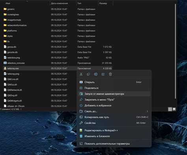This screenshot has width=187, height=155.
Task: Click the Rename icon in context menu
Action: pyautogui.click(x=96, y=74)
